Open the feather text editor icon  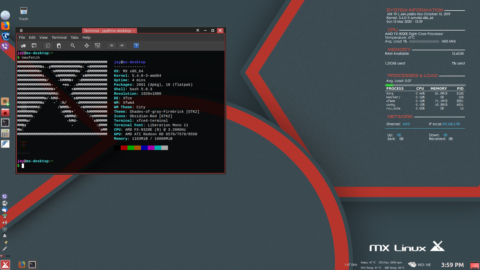click(x=5, y=144)
